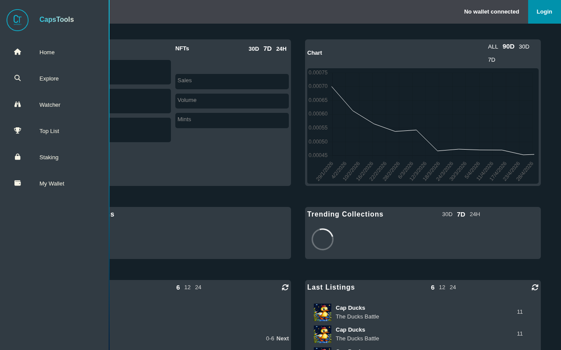Open Watcher binoculars icon

click(x=18, y=105)
